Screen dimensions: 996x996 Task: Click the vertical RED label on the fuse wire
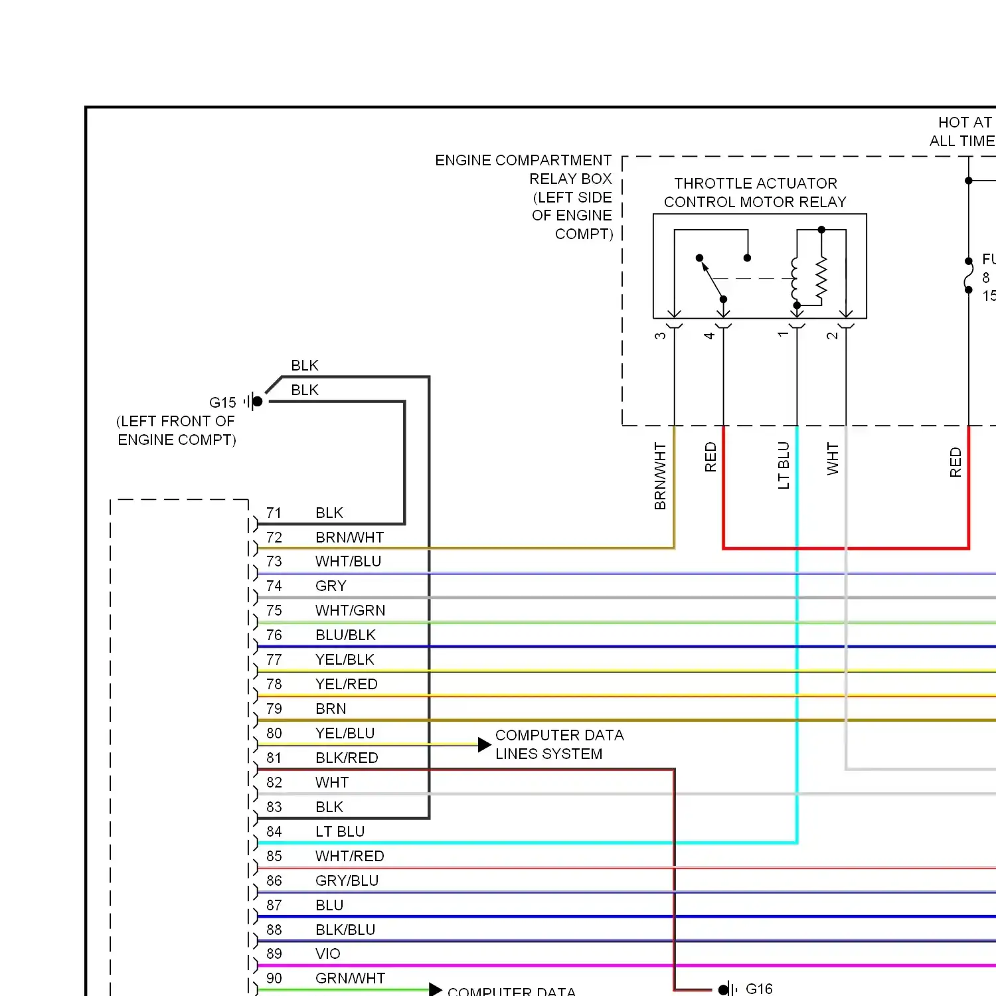(x=955, y=462)
